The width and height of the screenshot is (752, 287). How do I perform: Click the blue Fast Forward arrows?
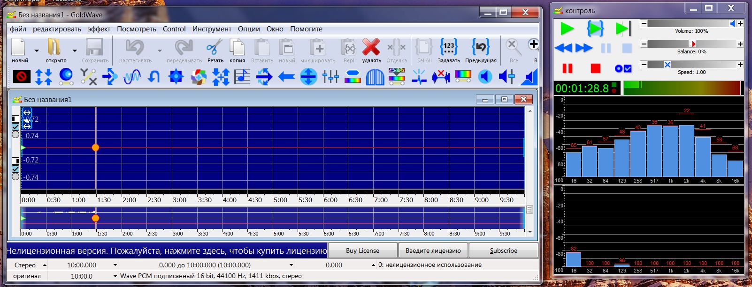pyautogui.click(x=583, y=48)
